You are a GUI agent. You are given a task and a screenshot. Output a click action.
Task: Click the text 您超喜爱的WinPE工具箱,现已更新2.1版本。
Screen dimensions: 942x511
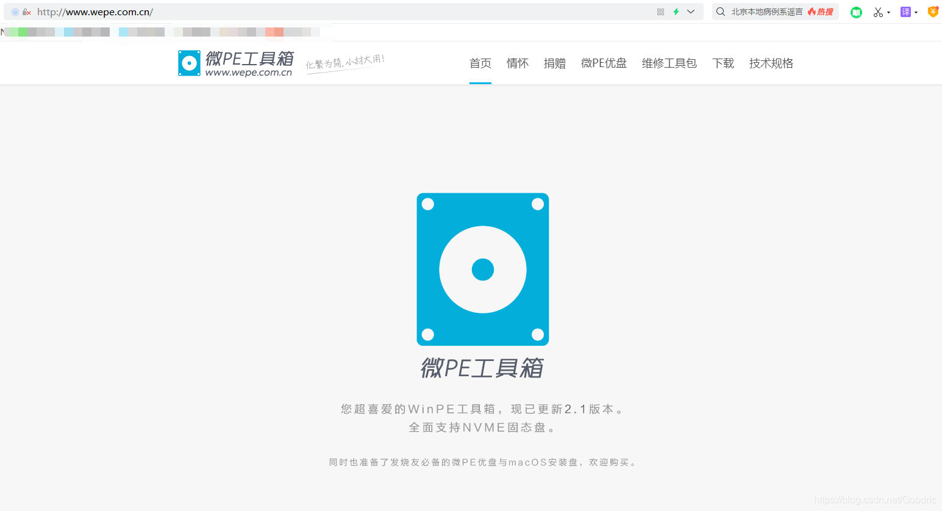[483, 409]
